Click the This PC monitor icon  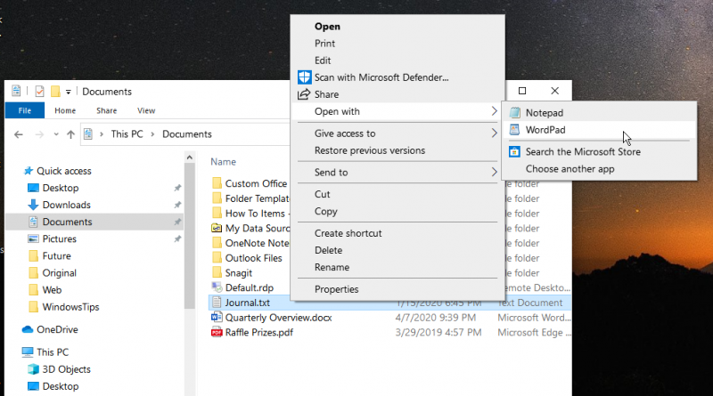(28, 352)
